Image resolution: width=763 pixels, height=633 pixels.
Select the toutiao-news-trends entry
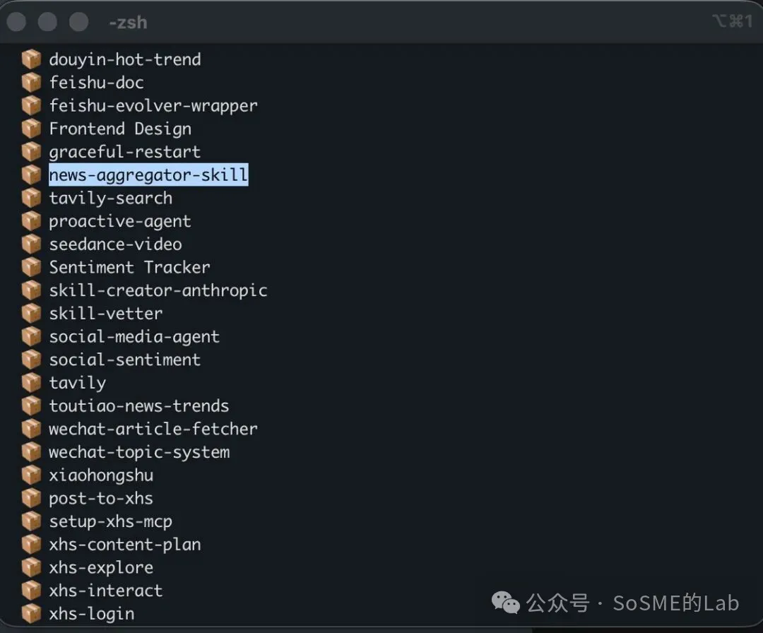(138, 406)
